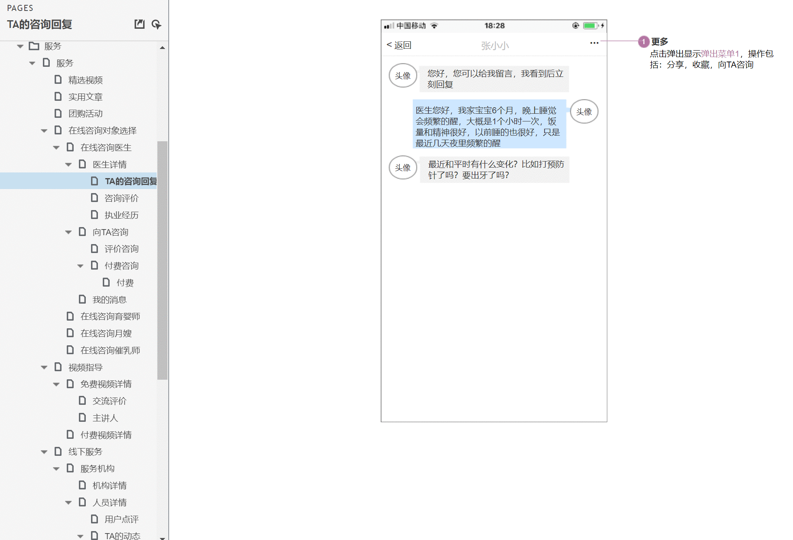The image size is (793, 540).
Task: Collapse the 医生详情 node
Action: tap(69, 165)
